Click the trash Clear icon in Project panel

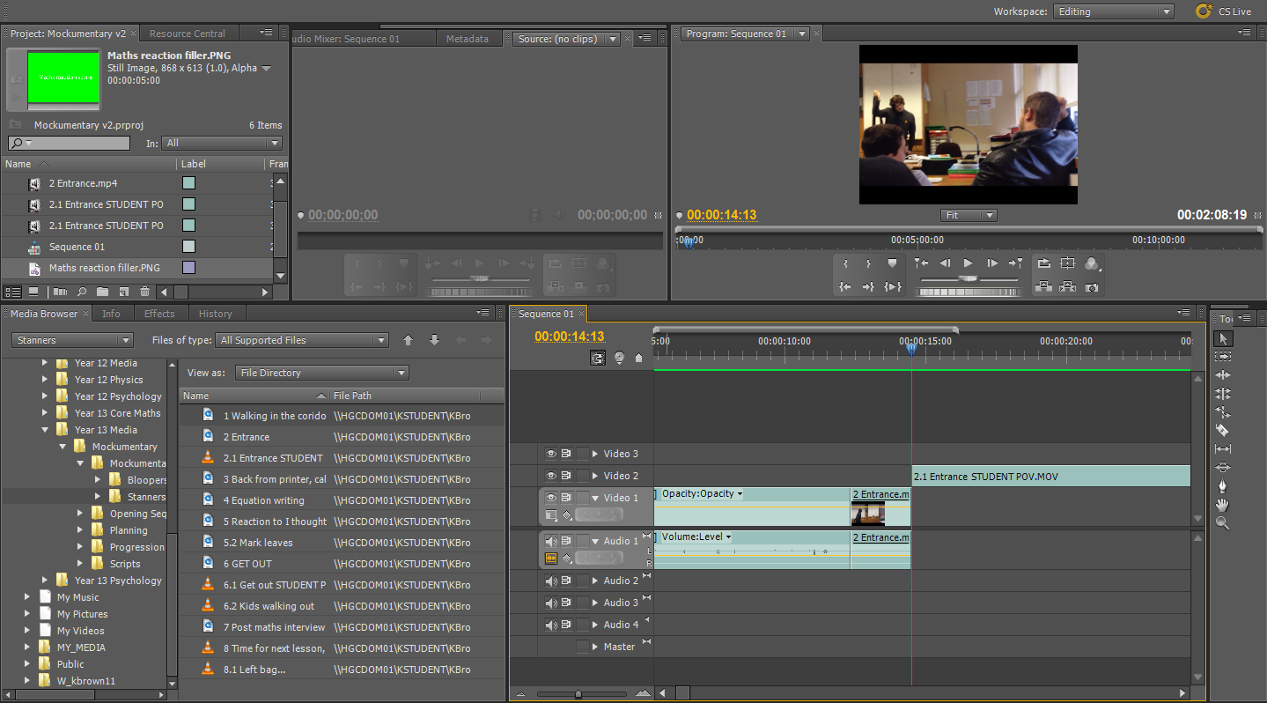[145, 292]
